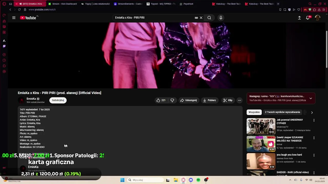Open options for SHEDER - RARI video
Viewport: 328px width, 184px height.
pyautogui.click(x=314, y=173)
